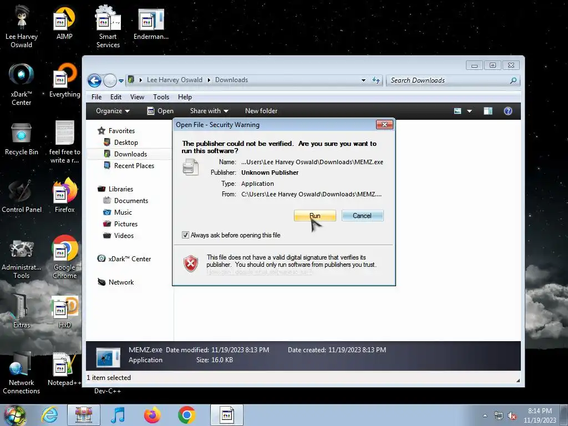Launch xDark Center from the desktop
This screenshot has height=426, width=568.
point(22,84)
